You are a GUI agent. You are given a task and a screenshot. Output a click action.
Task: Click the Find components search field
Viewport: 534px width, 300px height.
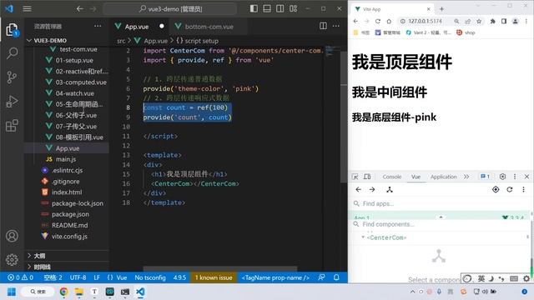click(x=440, y=224)
